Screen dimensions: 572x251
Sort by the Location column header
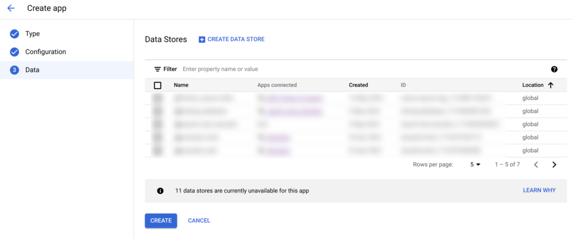tap(532, 85)
